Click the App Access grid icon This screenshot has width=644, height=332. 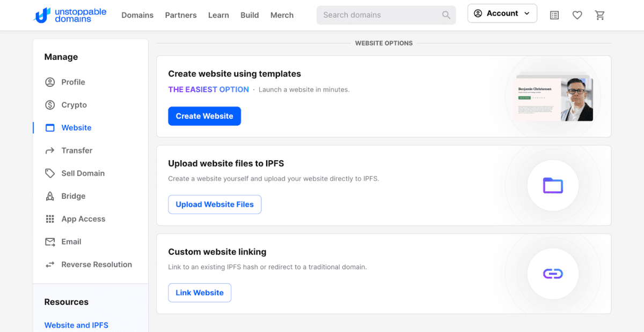point(50,219)
